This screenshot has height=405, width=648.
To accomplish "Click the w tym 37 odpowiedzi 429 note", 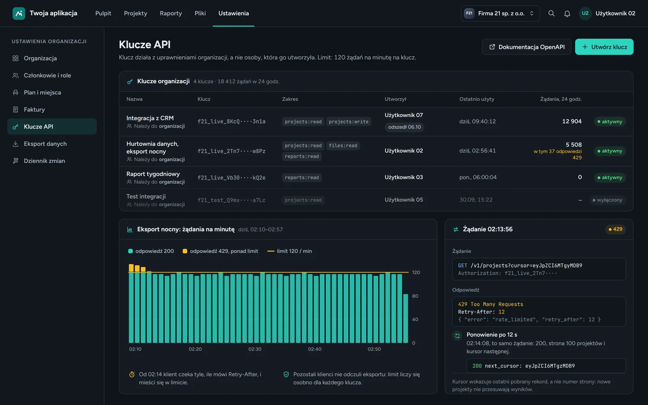I will point(558,154).
